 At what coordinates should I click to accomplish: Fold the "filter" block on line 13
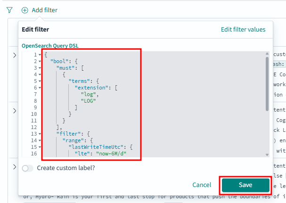tap(40, 134)
